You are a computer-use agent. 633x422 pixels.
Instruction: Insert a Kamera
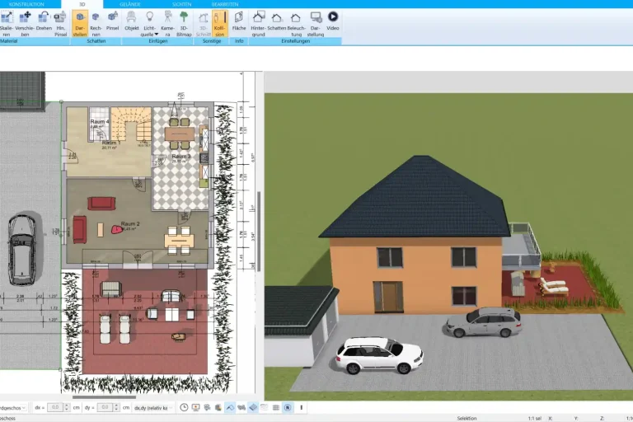(167, 24)
